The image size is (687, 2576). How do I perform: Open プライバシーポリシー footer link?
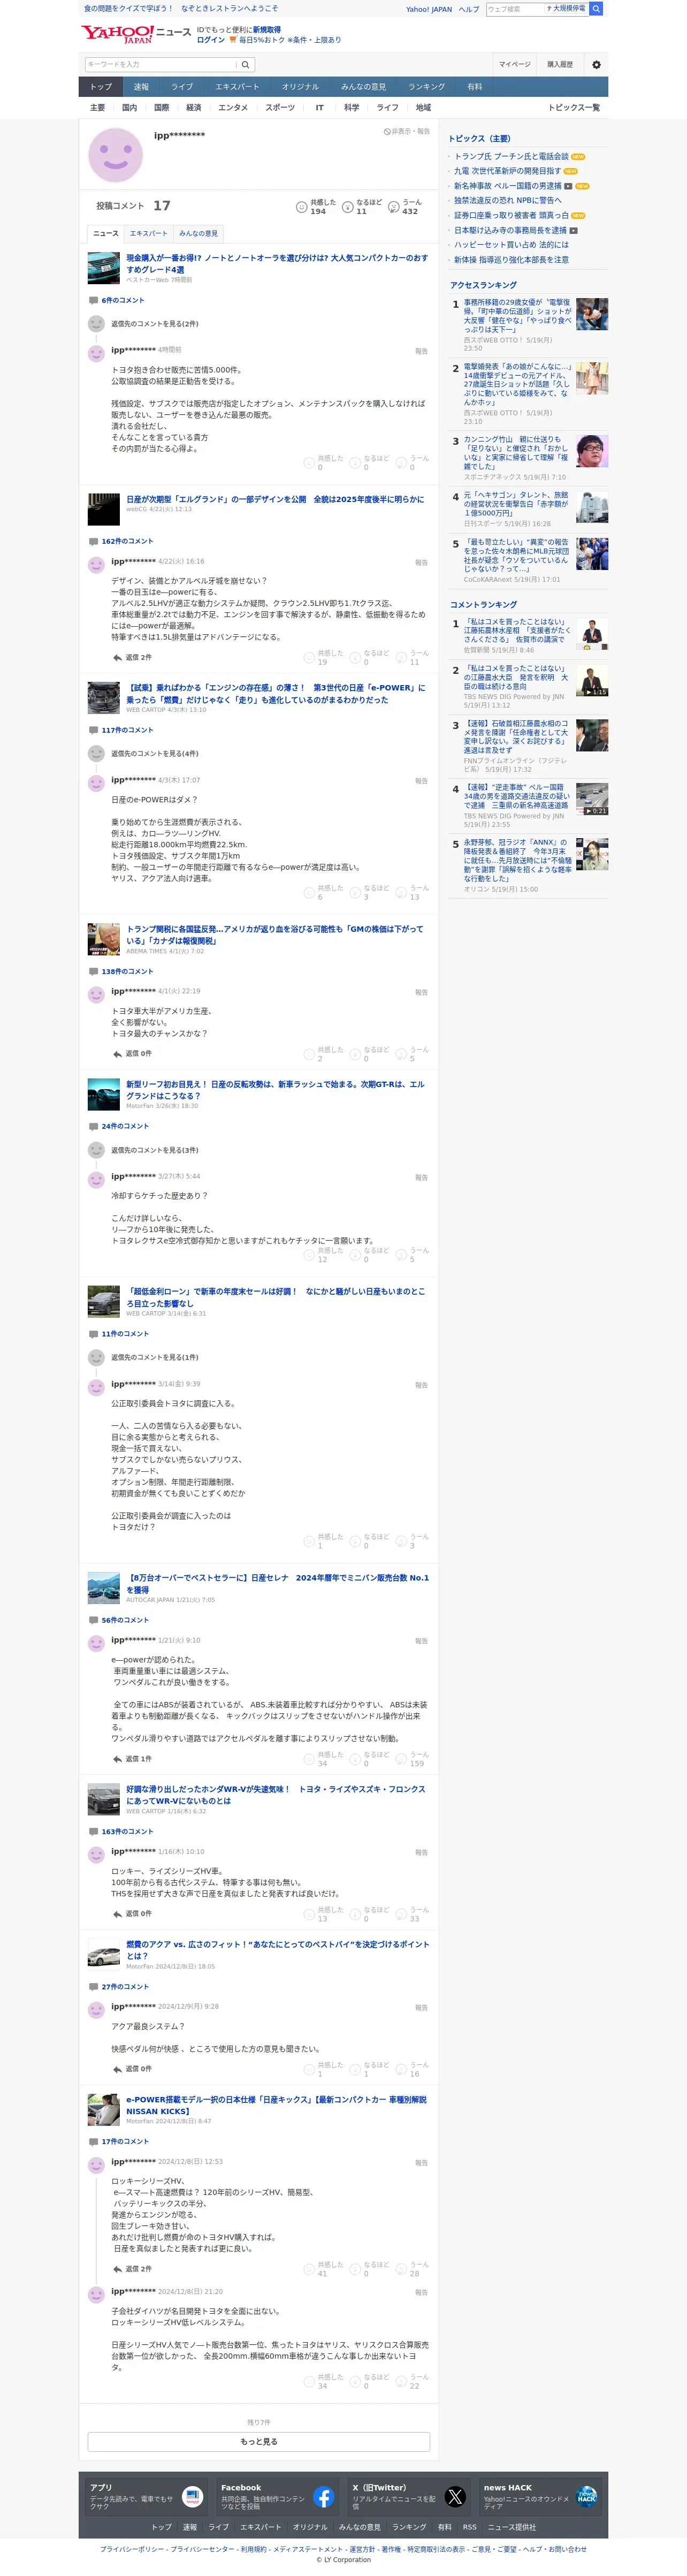(131, 2549)
